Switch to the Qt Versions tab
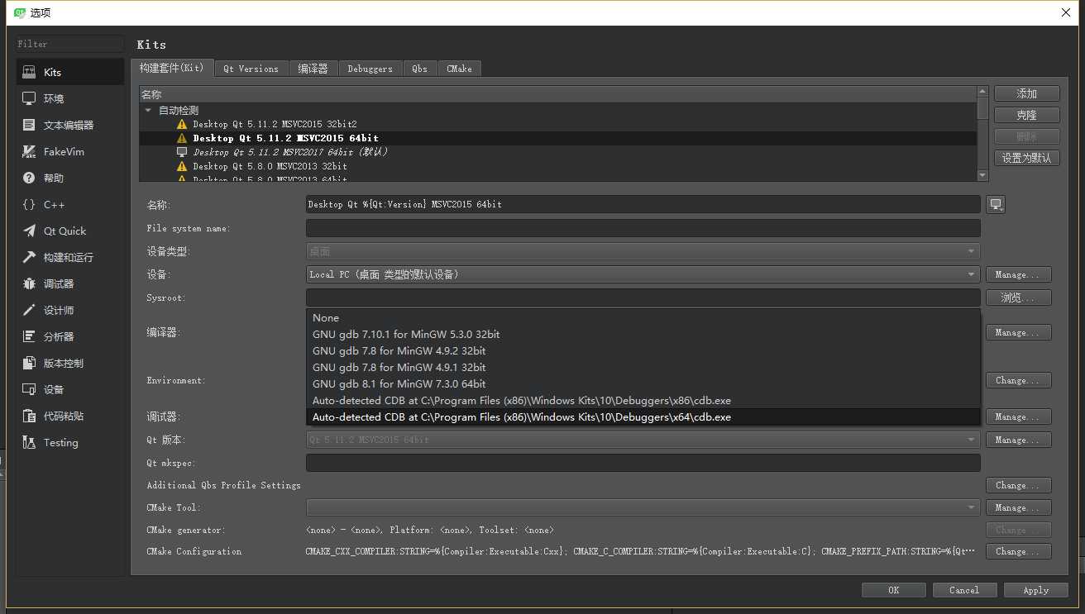Screen dimensions: 1085x614 click(x=251, y=69)
